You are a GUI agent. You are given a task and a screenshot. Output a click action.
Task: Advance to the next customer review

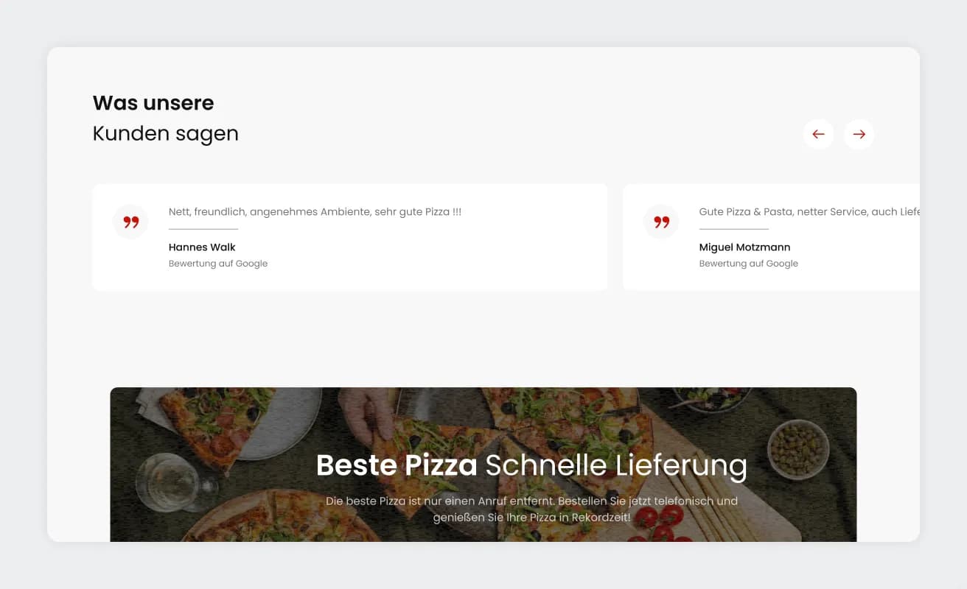(859, 134)
